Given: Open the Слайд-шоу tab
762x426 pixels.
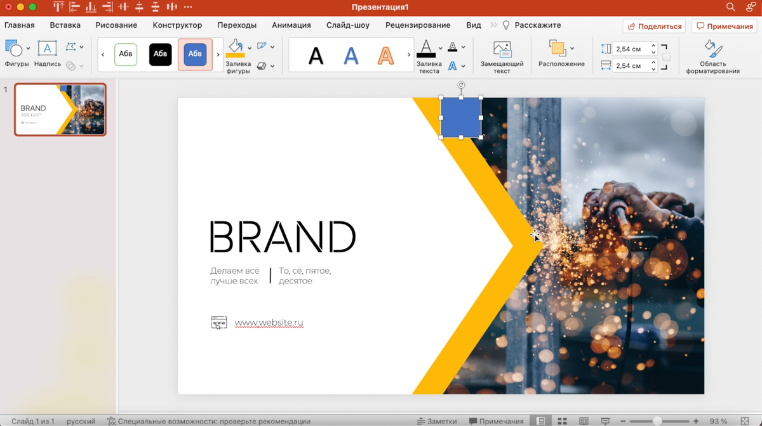Looking at the screenshot, I should tap(348, 25).
